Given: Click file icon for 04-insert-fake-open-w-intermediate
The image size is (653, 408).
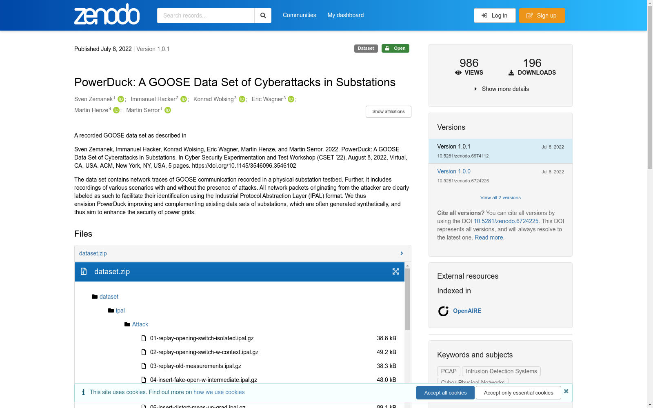Looking at the screenshot, I should coord(144,380).
